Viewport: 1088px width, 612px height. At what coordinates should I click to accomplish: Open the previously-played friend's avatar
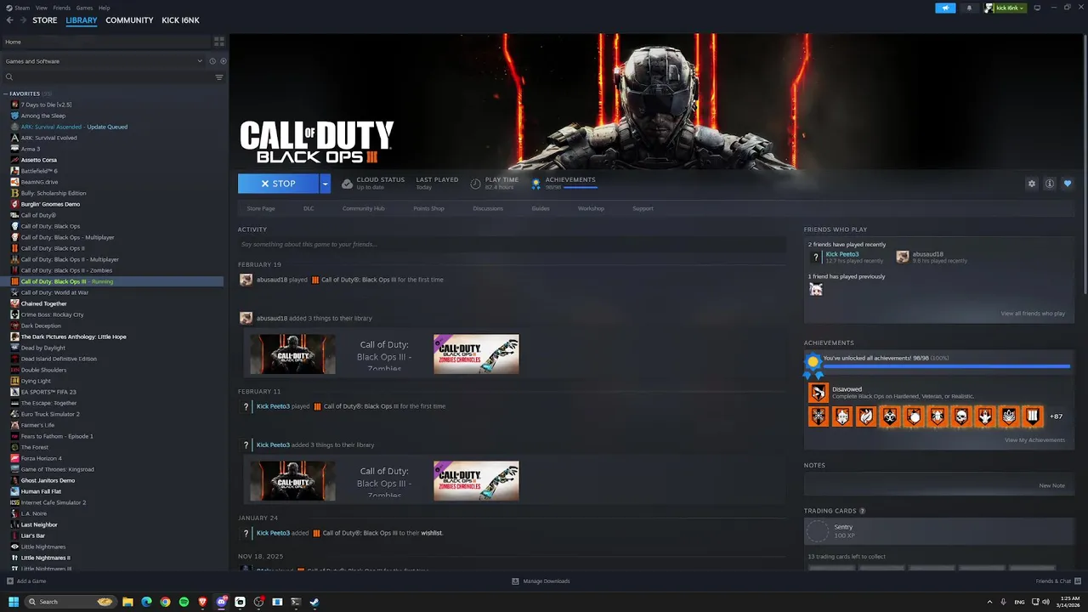click(816, 289)
